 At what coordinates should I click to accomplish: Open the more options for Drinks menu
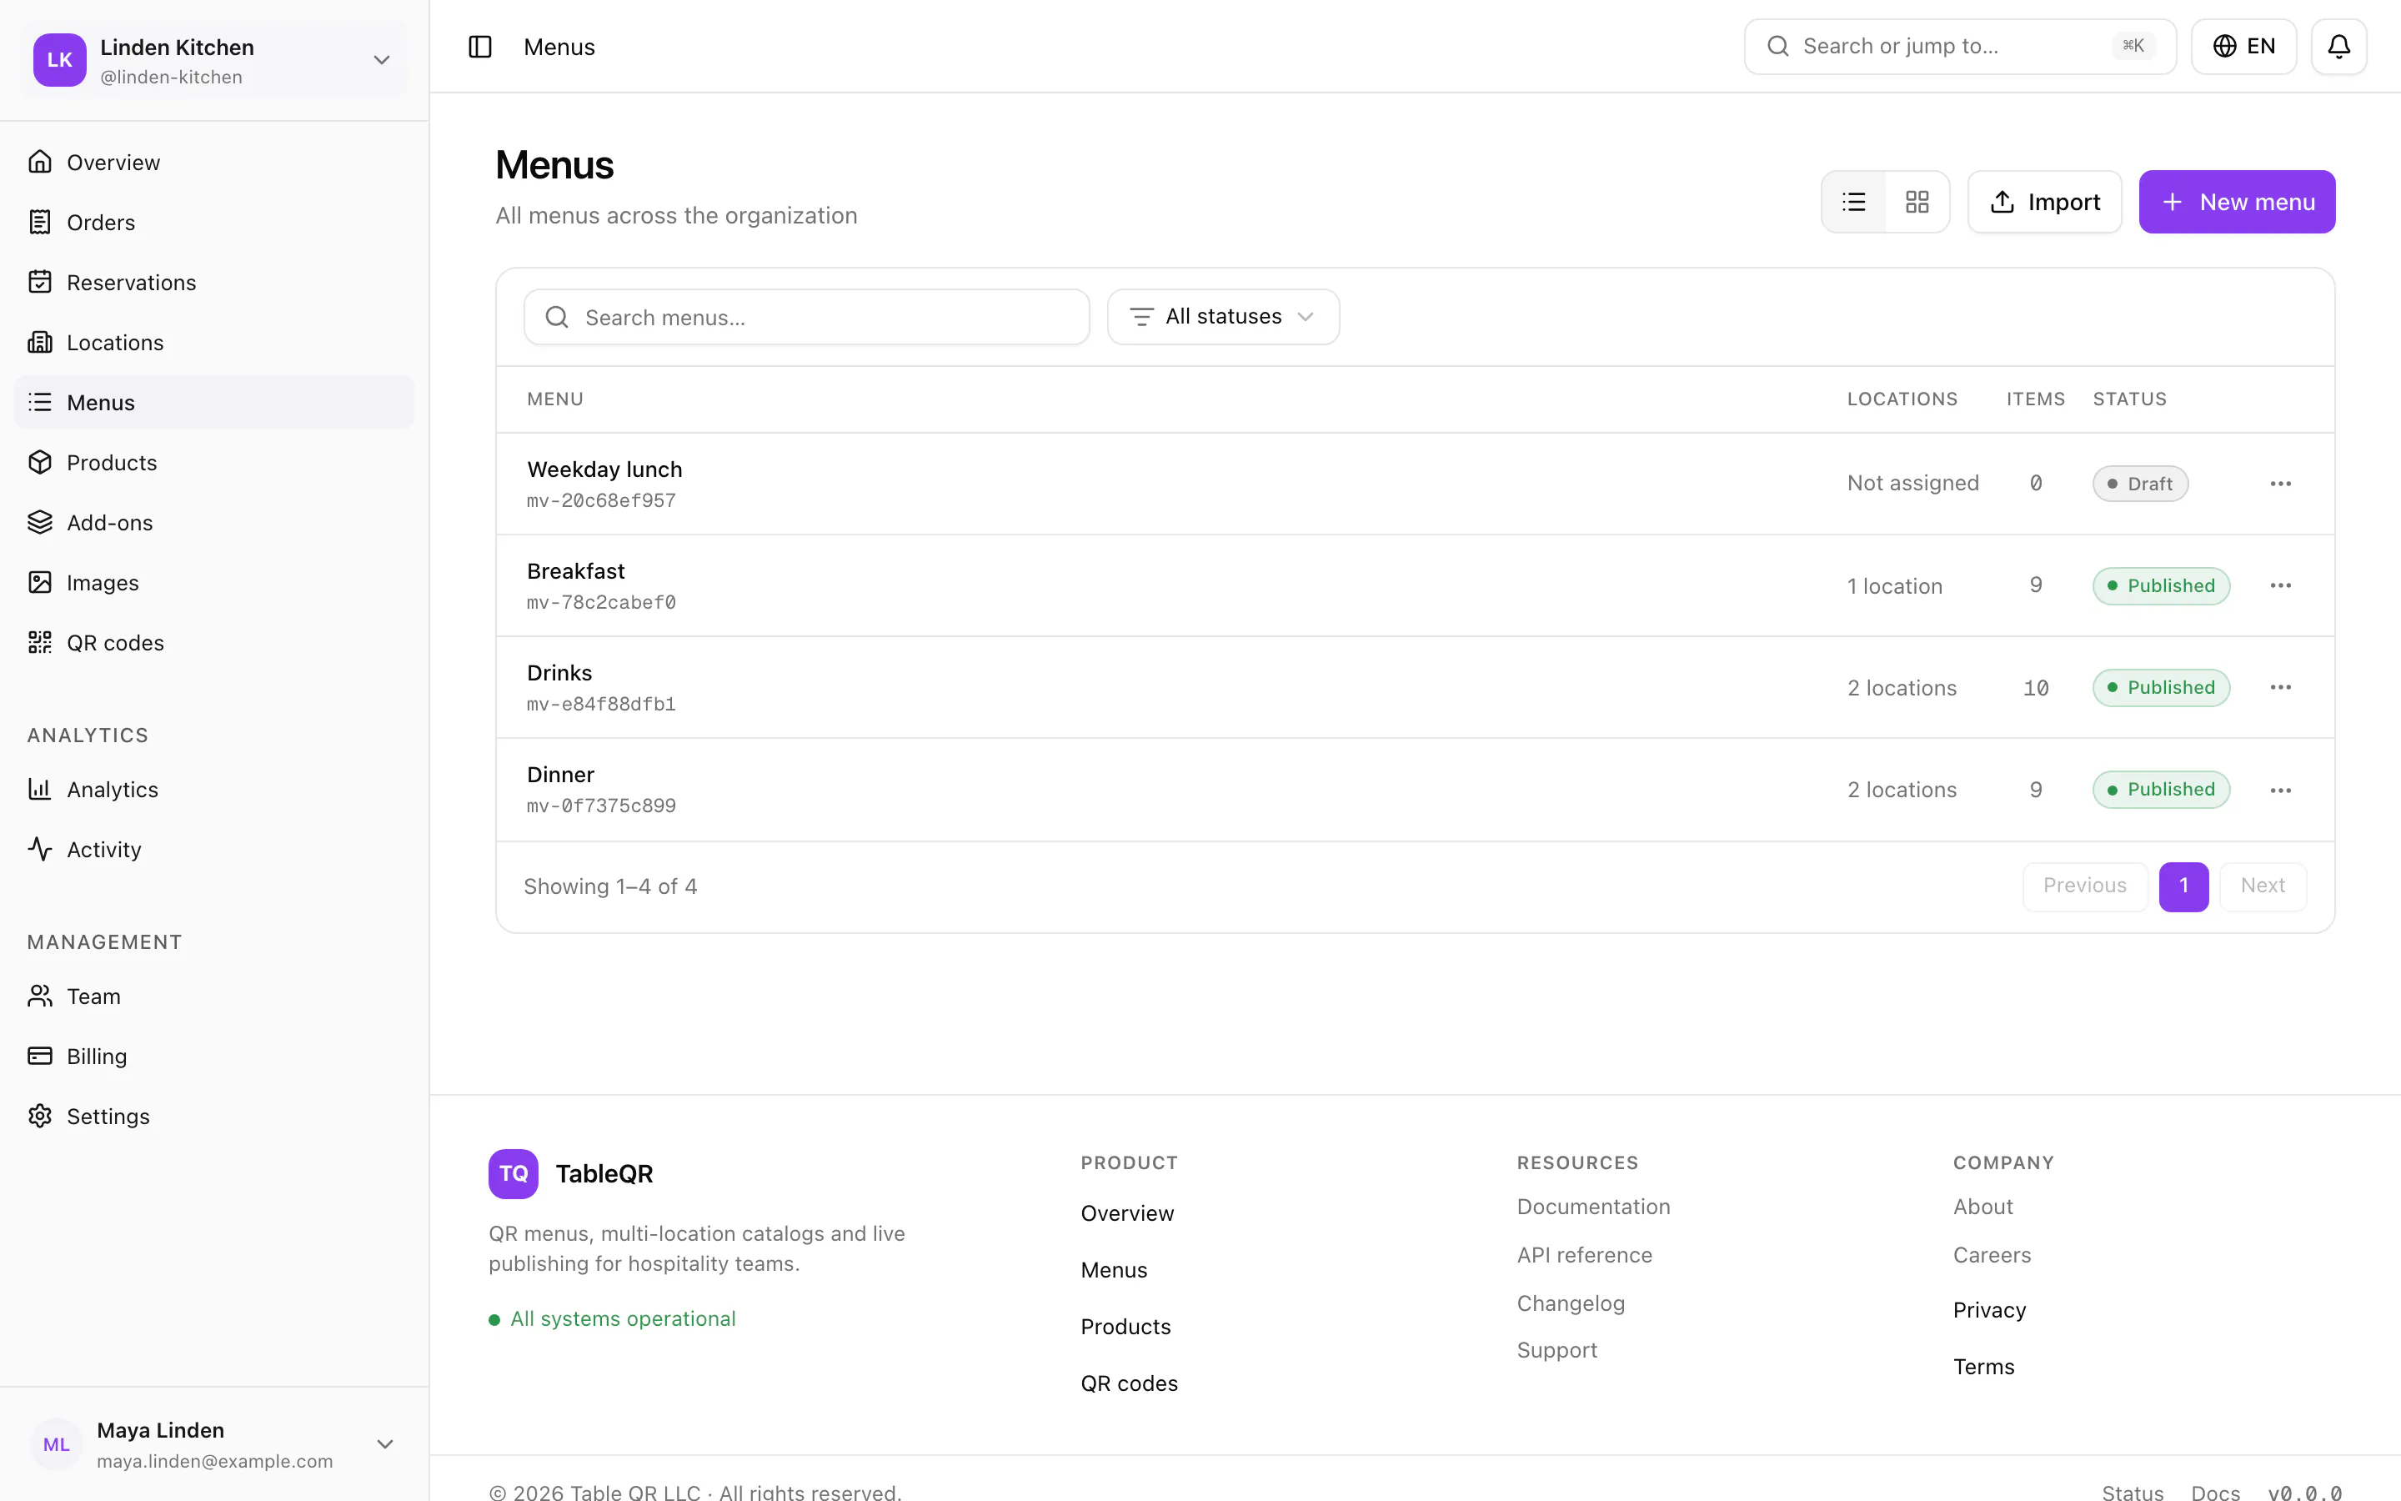[x=2280, y=687]
